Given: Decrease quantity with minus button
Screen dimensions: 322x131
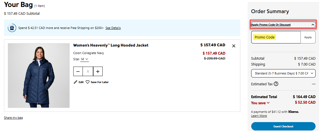Looking at the screenshot, I should point(78,72).
